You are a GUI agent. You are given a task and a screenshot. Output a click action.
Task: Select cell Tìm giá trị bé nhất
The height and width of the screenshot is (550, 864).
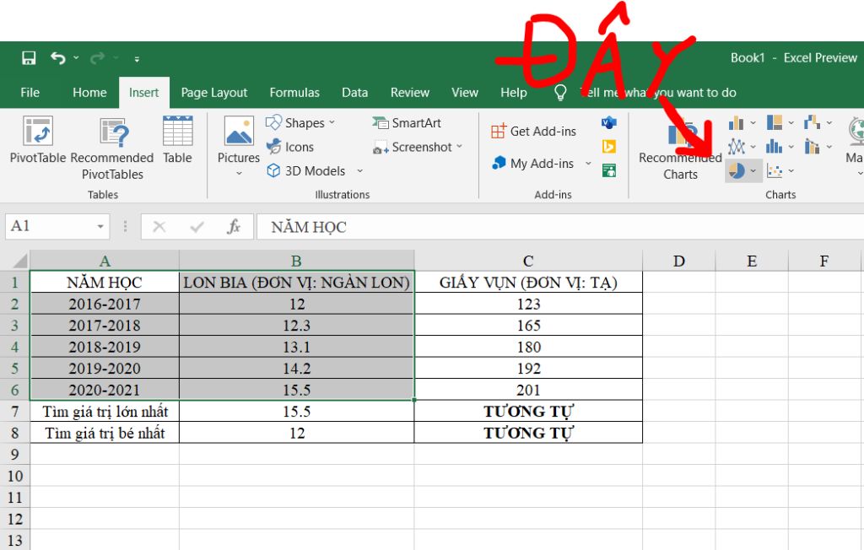click(105, 433)
